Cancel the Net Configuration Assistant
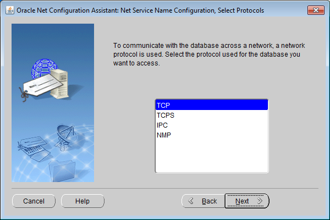The width and height of the screenshot is (330, 220). coord(34,201)
